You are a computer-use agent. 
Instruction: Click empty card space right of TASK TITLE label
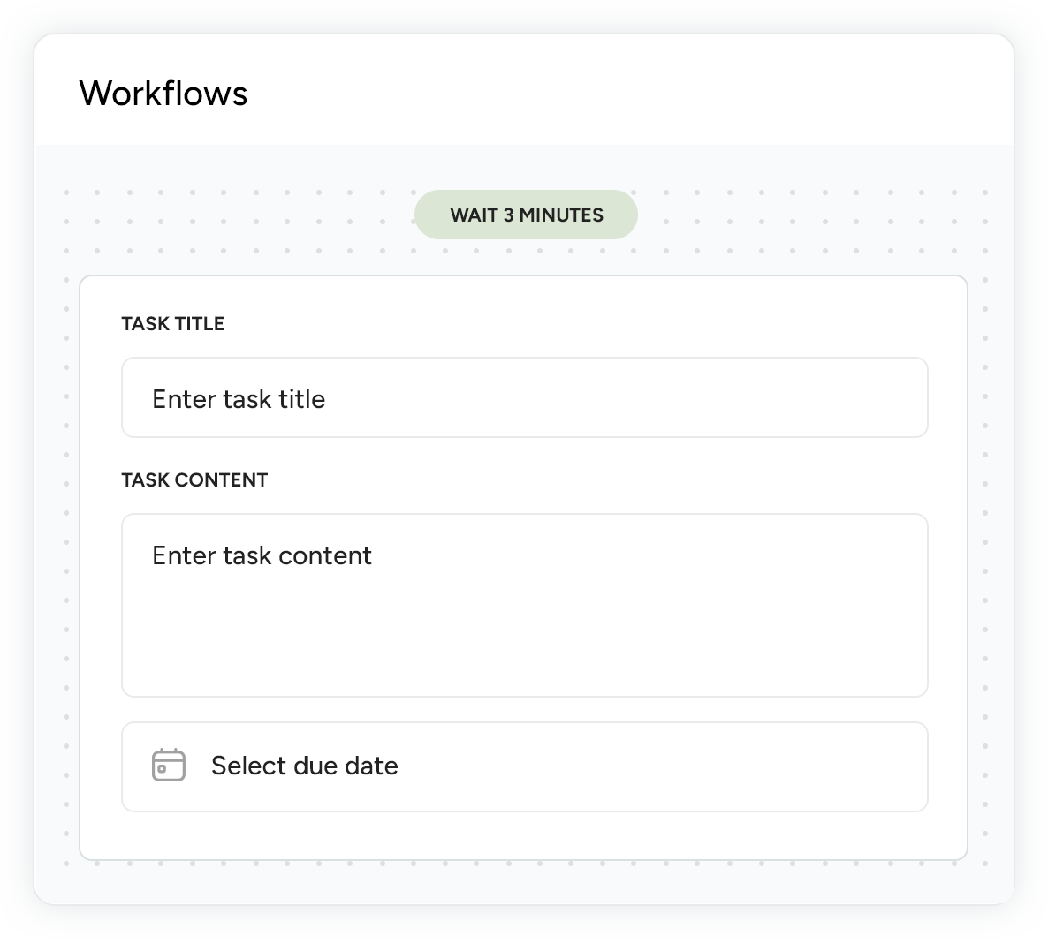tap(574, 324)
